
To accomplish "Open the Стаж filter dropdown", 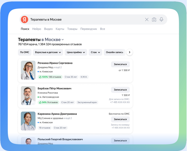I will (96, 52).
